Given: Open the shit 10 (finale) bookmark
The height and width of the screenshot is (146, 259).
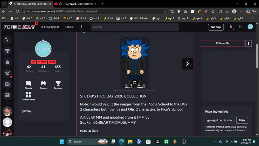Looking at the screenshot, I should click(139, 18).
